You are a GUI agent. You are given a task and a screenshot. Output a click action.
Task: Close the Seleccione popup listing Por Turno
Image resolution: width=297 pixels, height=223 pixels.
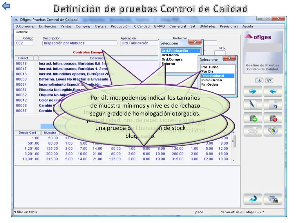coord(229,58)
